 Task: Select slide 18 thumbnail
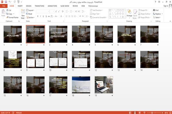click(81, 85)
